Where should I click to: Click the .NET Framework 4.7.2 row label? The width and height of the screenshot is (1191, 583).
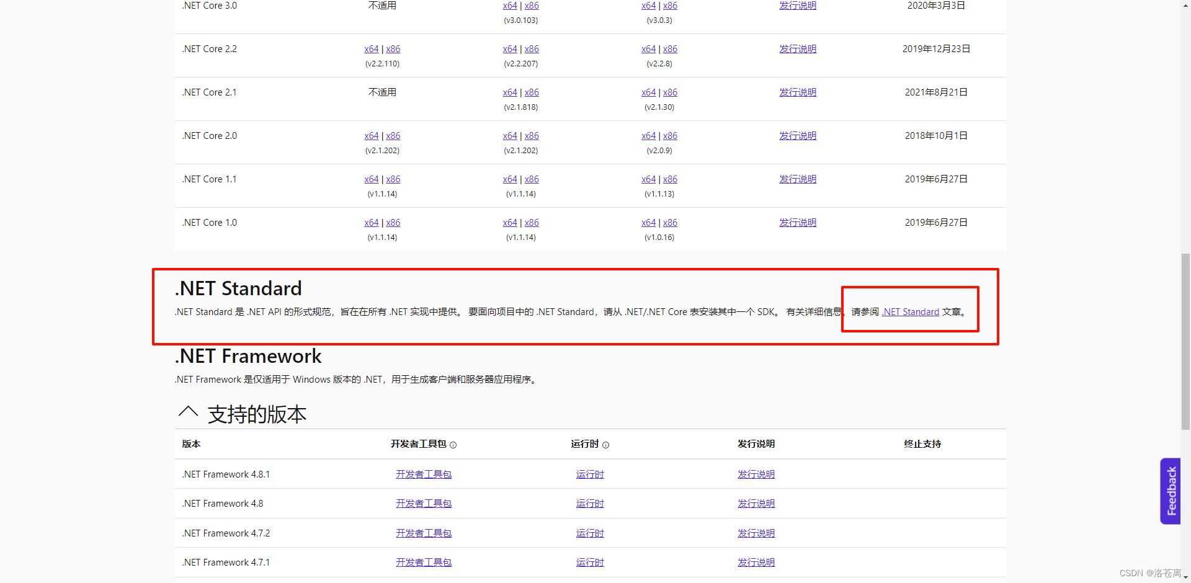(226, 533)
